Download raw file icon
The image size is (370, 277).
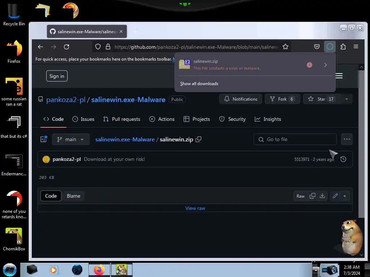coord(322,196)
